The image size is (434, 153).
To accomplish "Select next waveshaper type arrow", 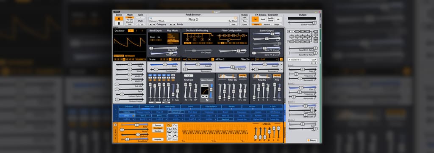I will click(206, 96).
